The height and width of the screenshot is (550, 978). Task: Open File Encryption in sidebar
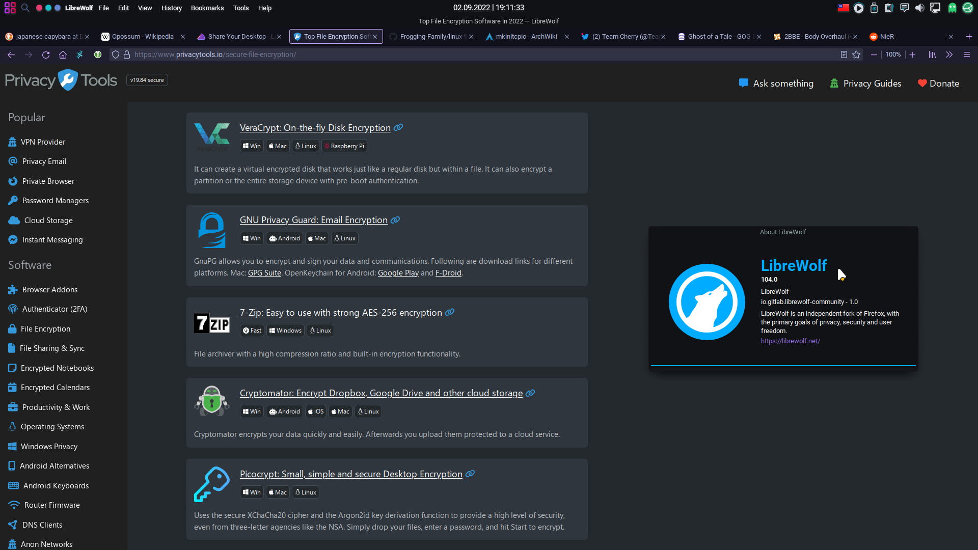click(x=39, y=329)
